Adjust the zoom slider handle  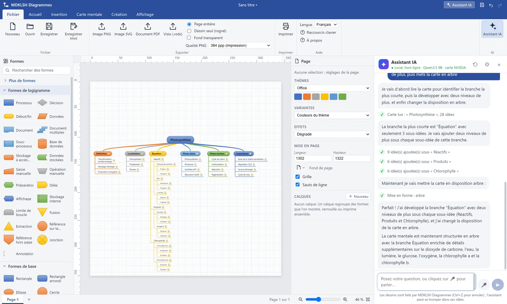tap(318, 299)
